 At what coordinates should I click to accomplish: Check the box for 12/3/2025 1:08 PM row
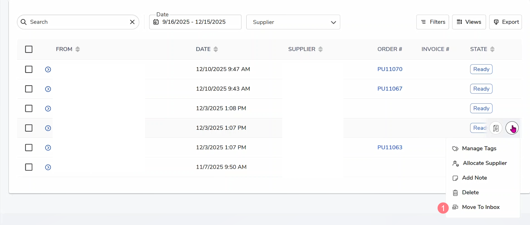29,108
